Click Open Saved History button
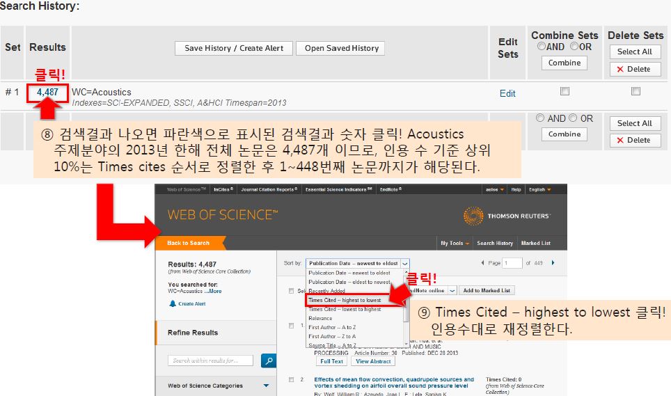671x396 pixels. pyautogui.click(x=342, y=48)
